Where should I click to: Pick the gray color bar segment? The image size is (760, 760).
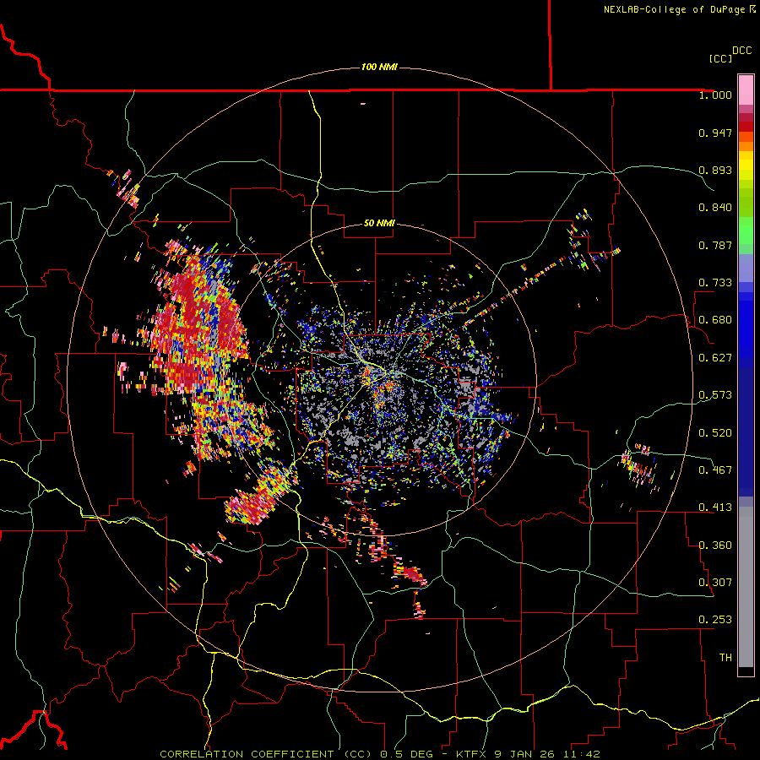pos(746,587)
